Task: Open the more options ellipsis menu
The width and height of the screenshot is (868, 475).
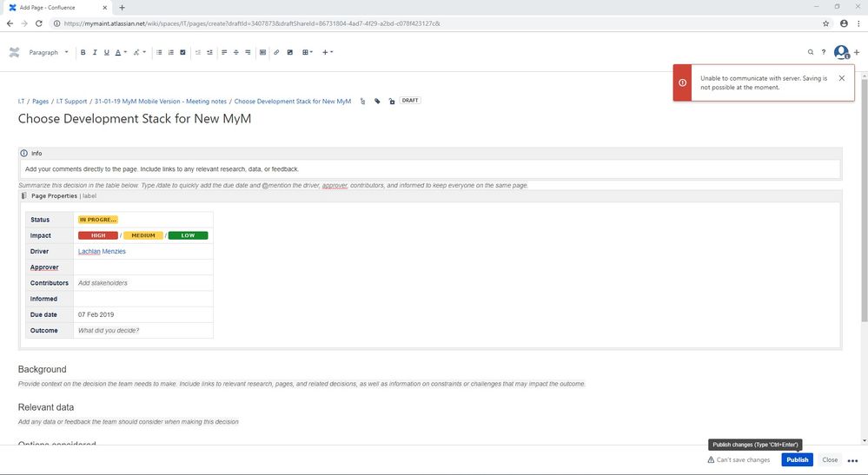Action: coord(852,460)
